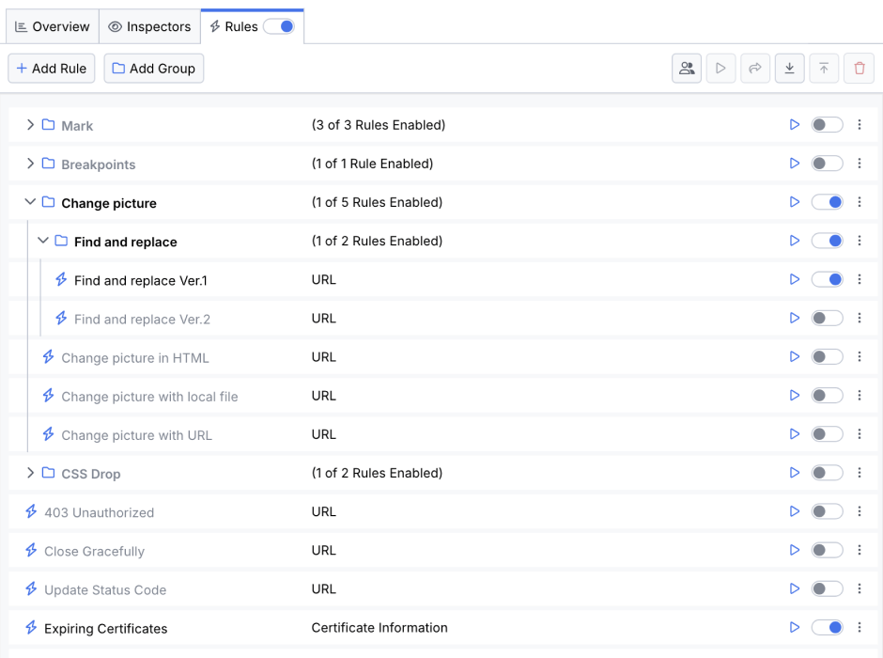Run the Mark group via its play icon

click(794, 124)
